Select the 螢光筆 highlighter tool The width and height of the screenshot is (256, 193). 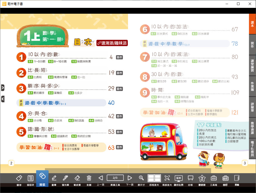(x=65, y=178)
